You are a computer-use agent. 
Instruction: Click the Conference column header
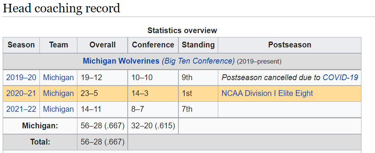(x=153, y=45)
